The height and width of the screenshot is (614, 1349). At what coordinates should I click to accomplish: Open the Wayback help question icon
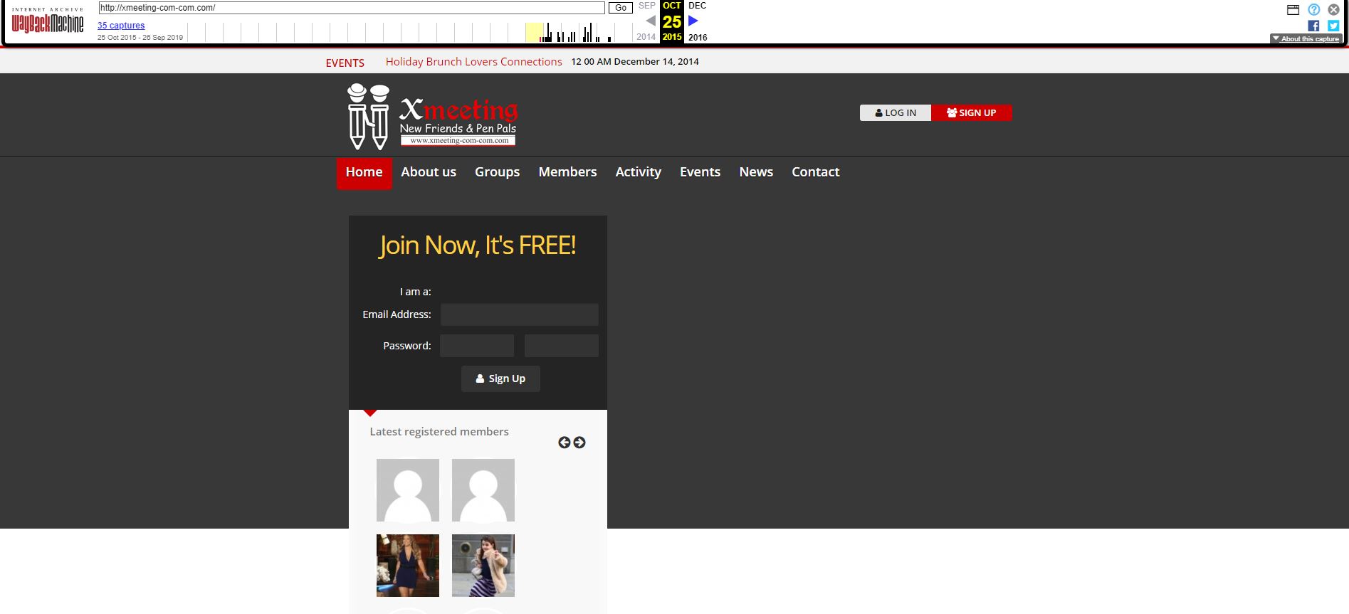click(1313, 9)
